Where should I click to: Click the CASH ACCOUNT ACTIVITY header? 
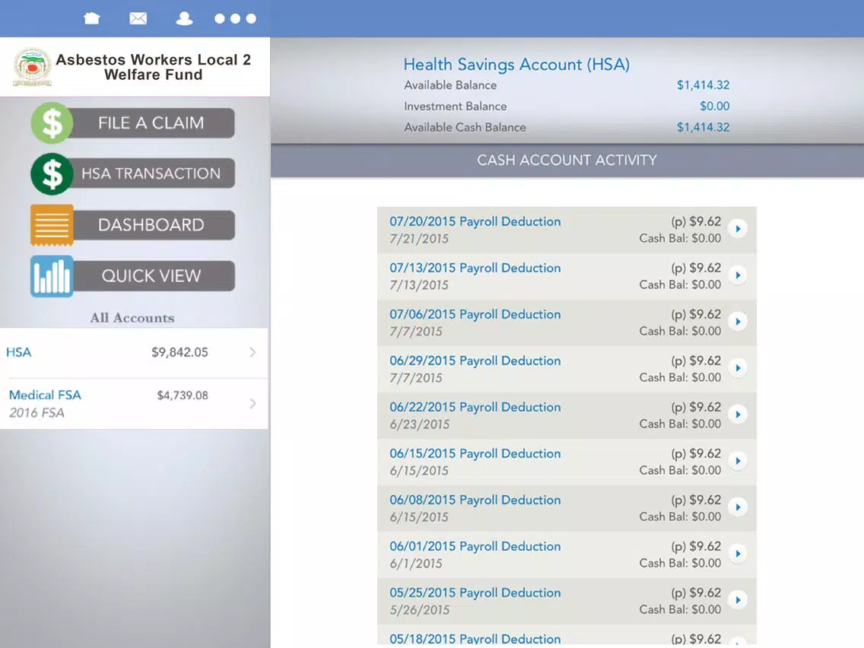[x=567, y=160]
